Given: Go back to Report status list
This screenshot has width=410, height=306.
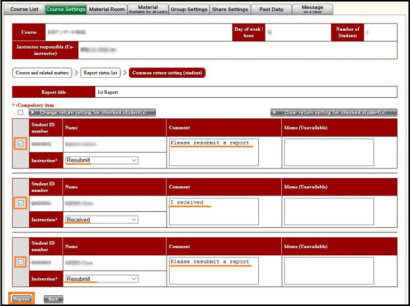Looking at the screenshot, I should [x=100, y=73].
